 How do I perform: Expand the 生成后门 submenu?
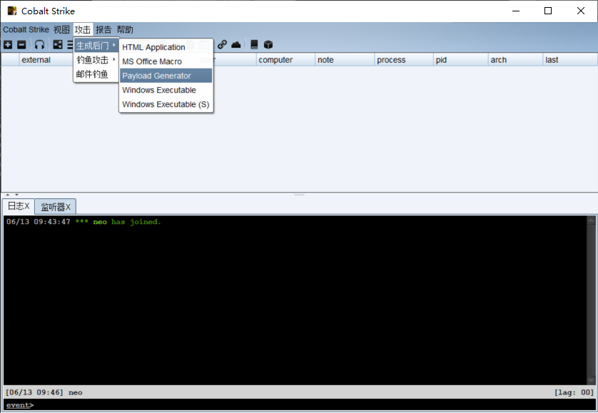coord(96,46)
